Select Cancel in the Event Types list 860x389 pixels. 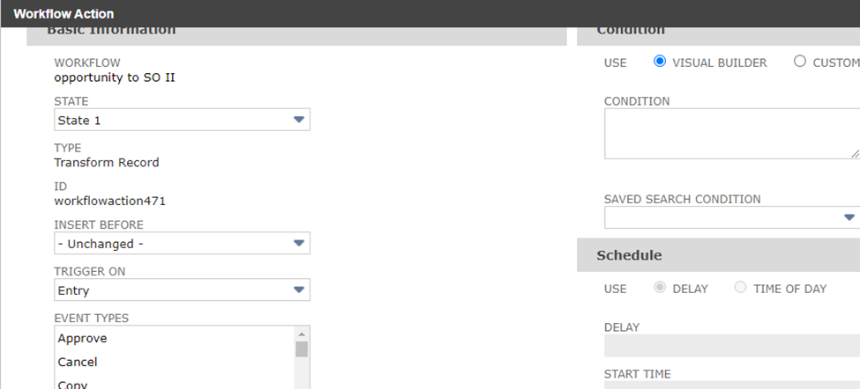[78, 362]
